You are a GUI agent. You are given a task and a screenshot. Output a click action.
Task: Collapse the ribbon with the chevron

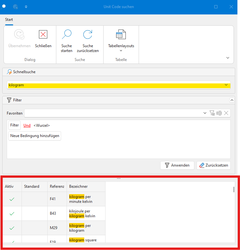pos(228,58)
